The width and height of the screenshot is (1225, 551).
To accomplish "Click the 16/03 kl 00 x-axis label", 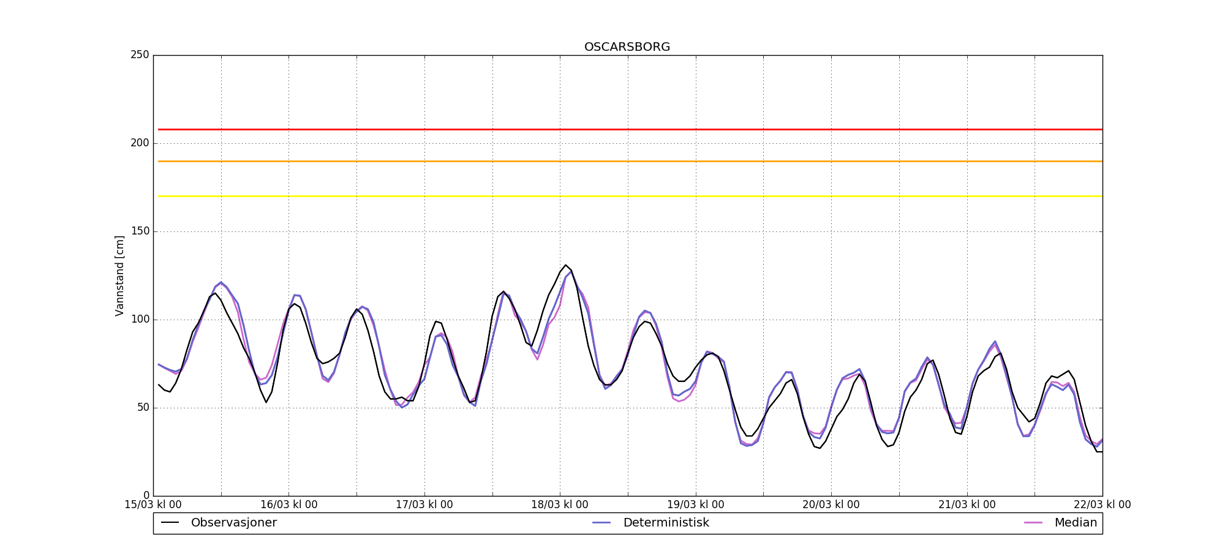I will coord(289,504).
